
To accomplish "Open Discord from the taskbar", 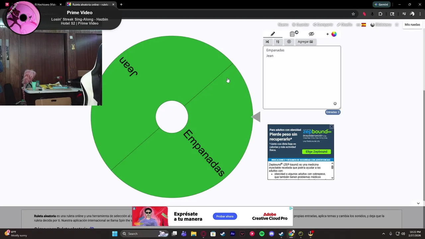I will pos(271,234).
